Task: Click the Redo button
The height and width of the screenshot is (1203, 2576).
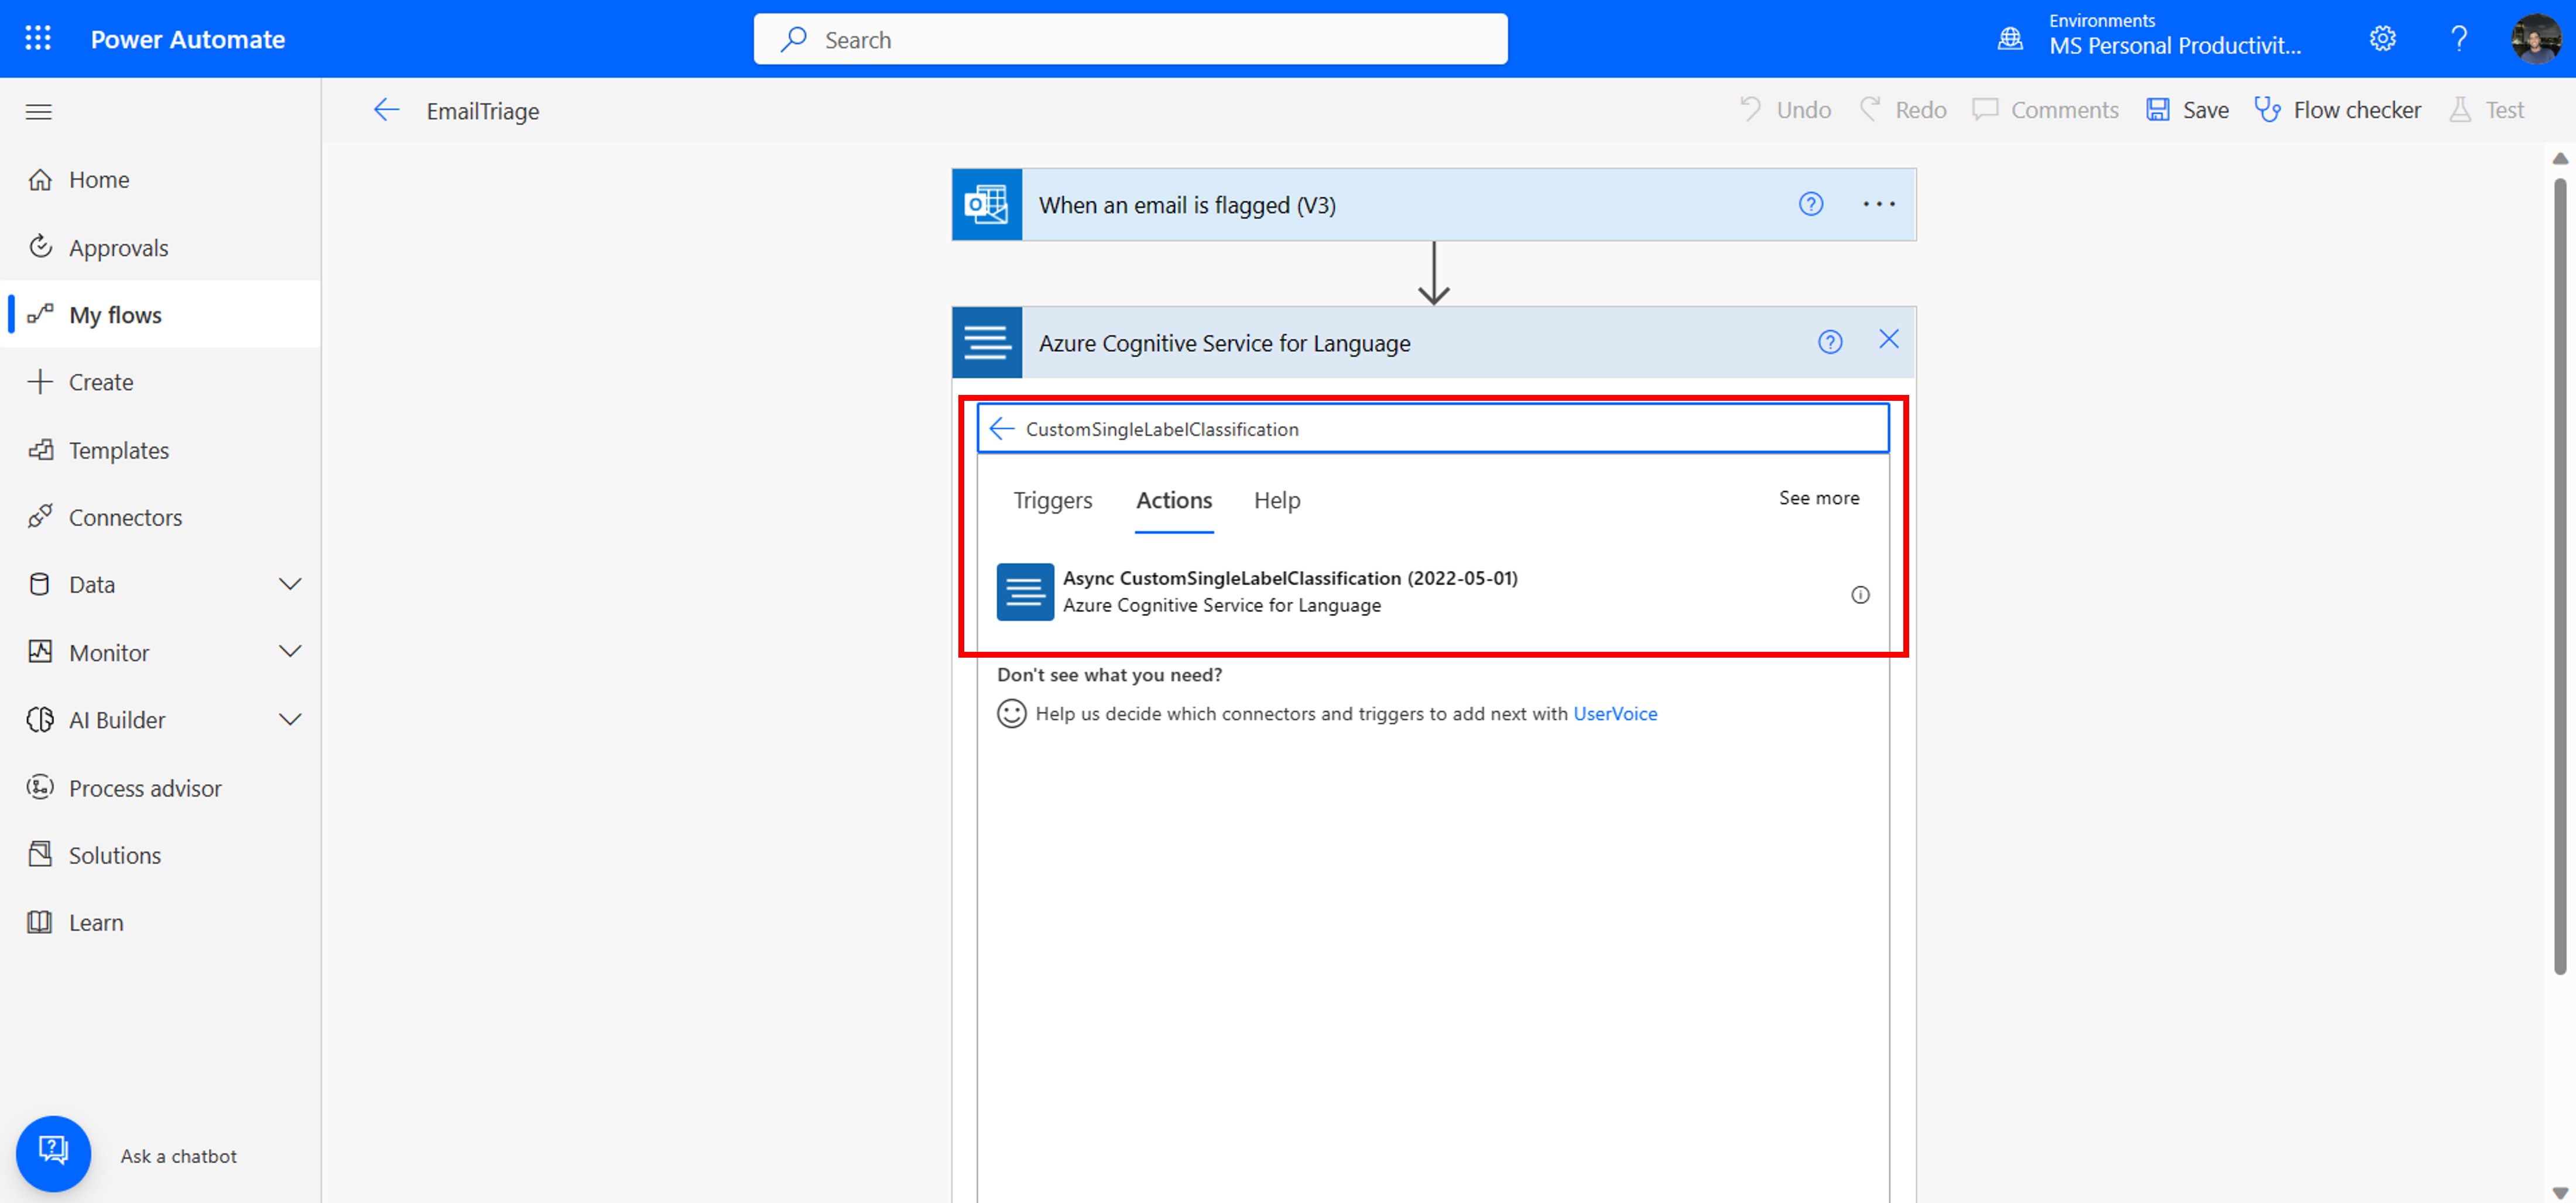Action: point(1903,109)
